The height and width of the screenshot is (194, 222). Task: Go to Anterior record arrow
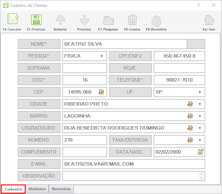click(60, 20)
